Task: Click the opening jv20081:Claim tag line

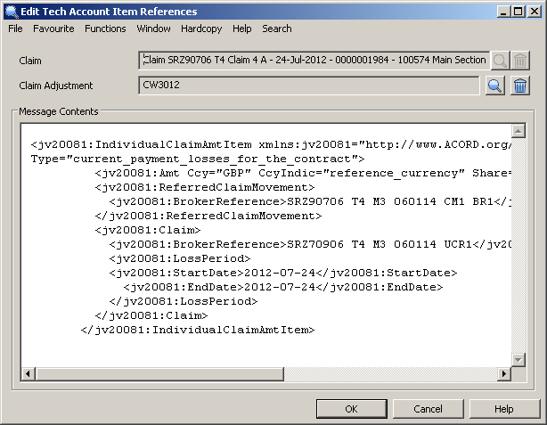Action: 148,230
